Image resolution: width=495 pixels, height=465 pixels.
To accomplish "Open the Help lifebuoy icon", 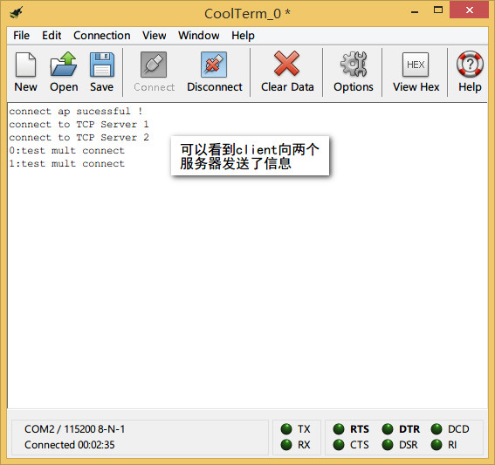I will pyautogui.click(x=470, y=64).
